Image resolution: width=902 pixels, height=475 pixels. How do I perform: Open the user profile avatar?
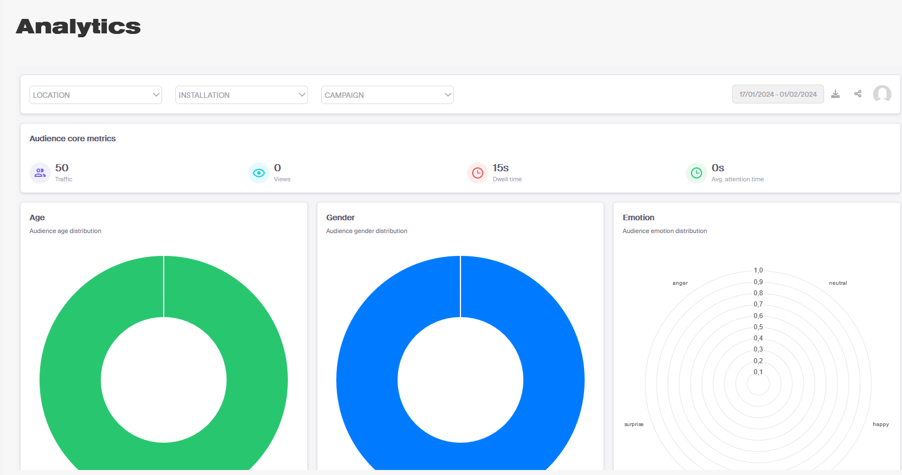882,94
